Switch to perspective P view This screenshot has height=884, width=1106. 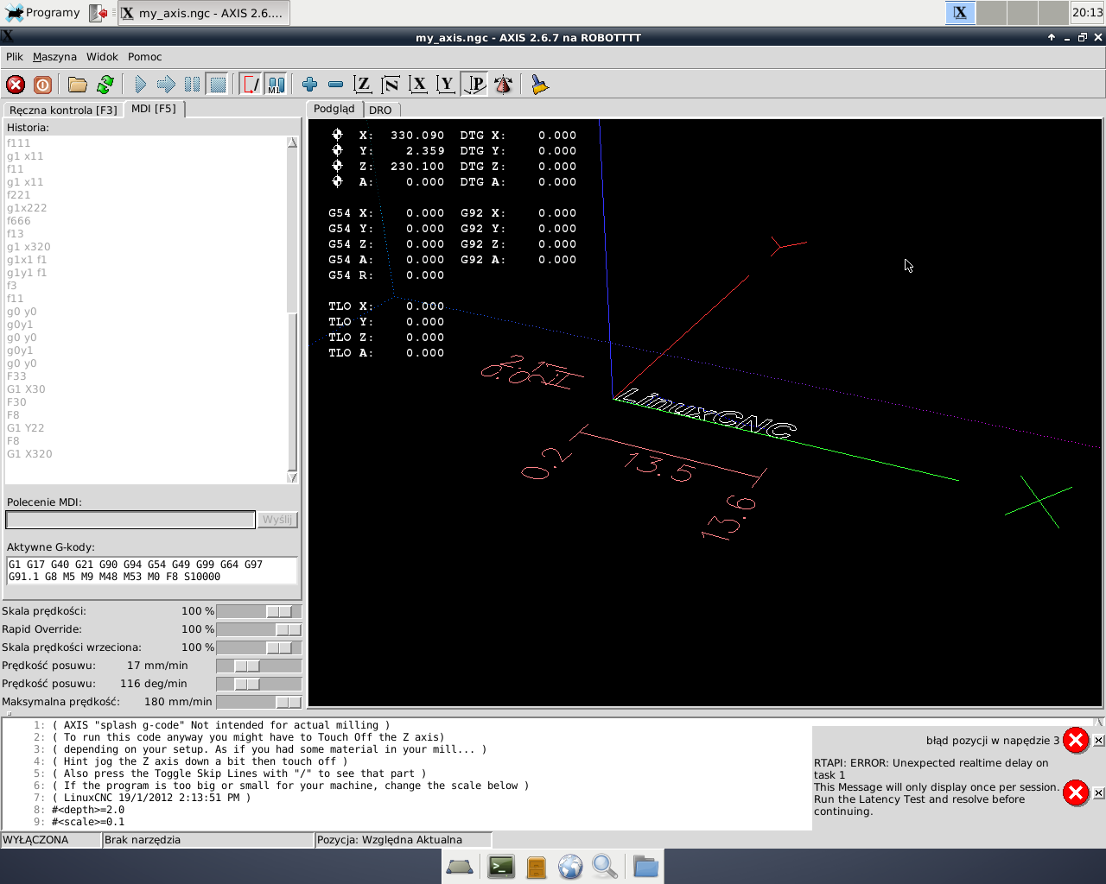474,85
